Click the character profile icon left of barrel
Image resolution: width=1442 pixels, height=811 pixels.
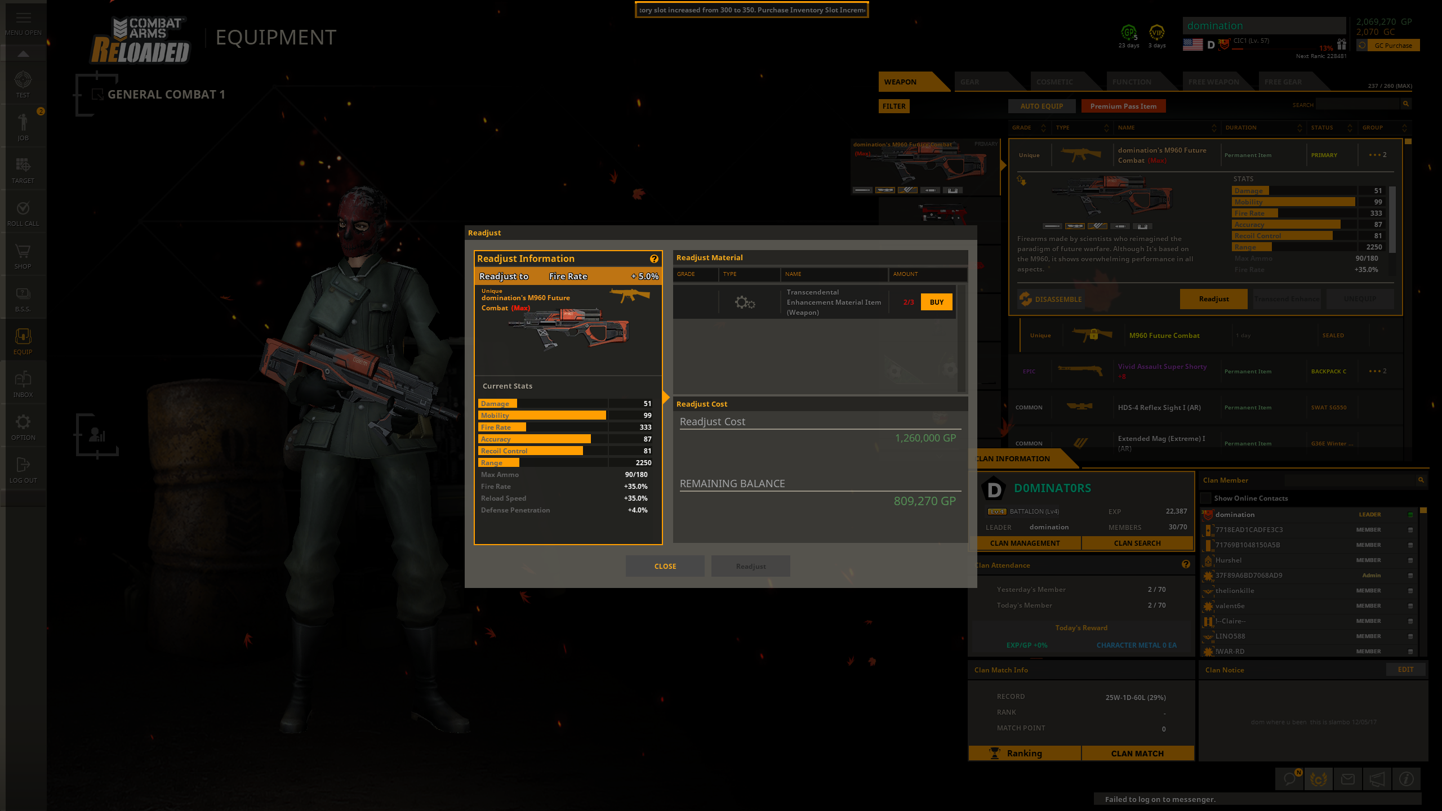coord(97,435)
